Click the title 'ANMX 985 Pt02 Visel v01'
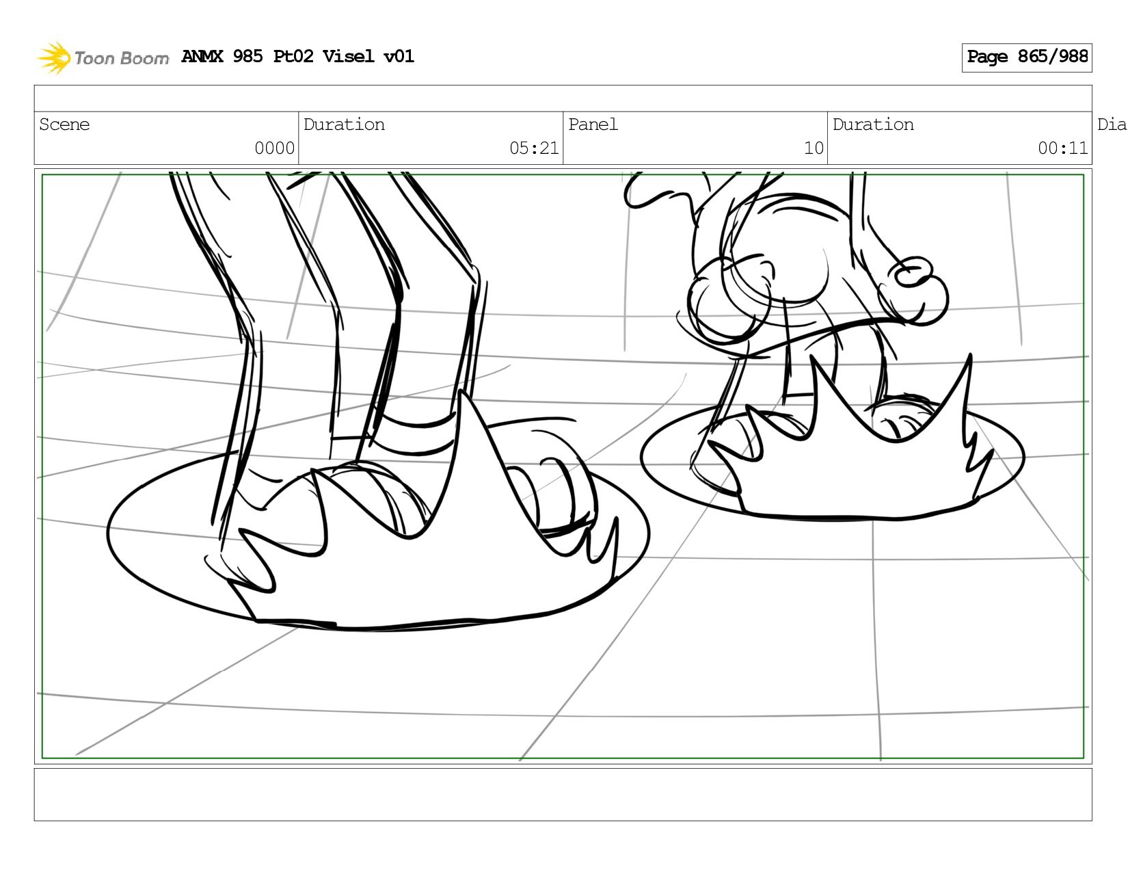This screenshot has height=872, width=1128. pos(298,56)
